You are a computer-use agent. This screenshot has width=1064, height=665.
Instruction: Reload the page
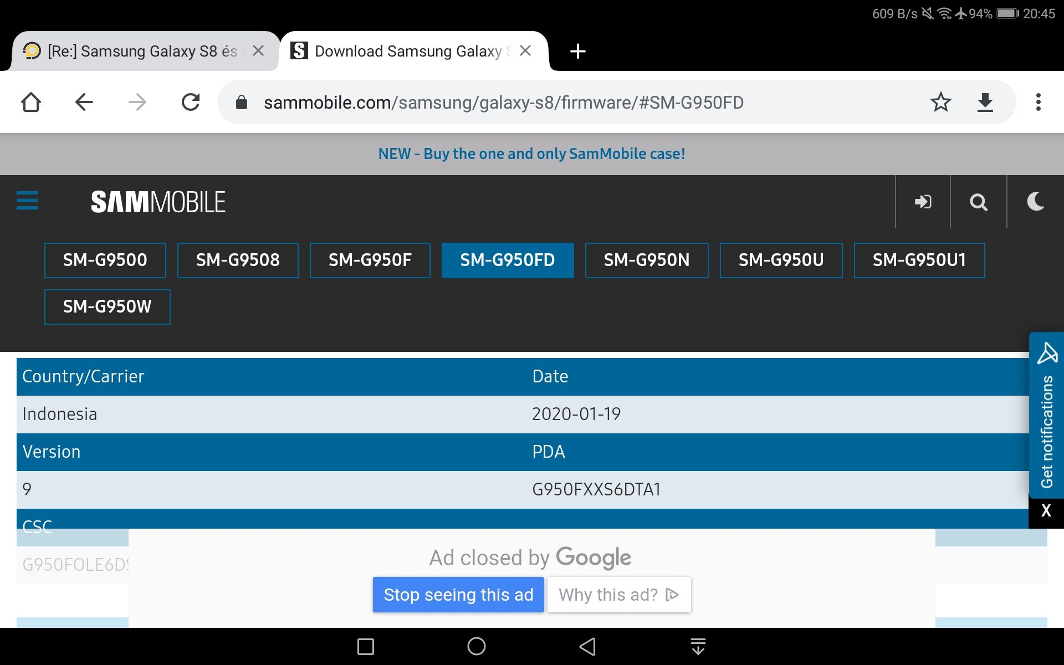point(191,102)
